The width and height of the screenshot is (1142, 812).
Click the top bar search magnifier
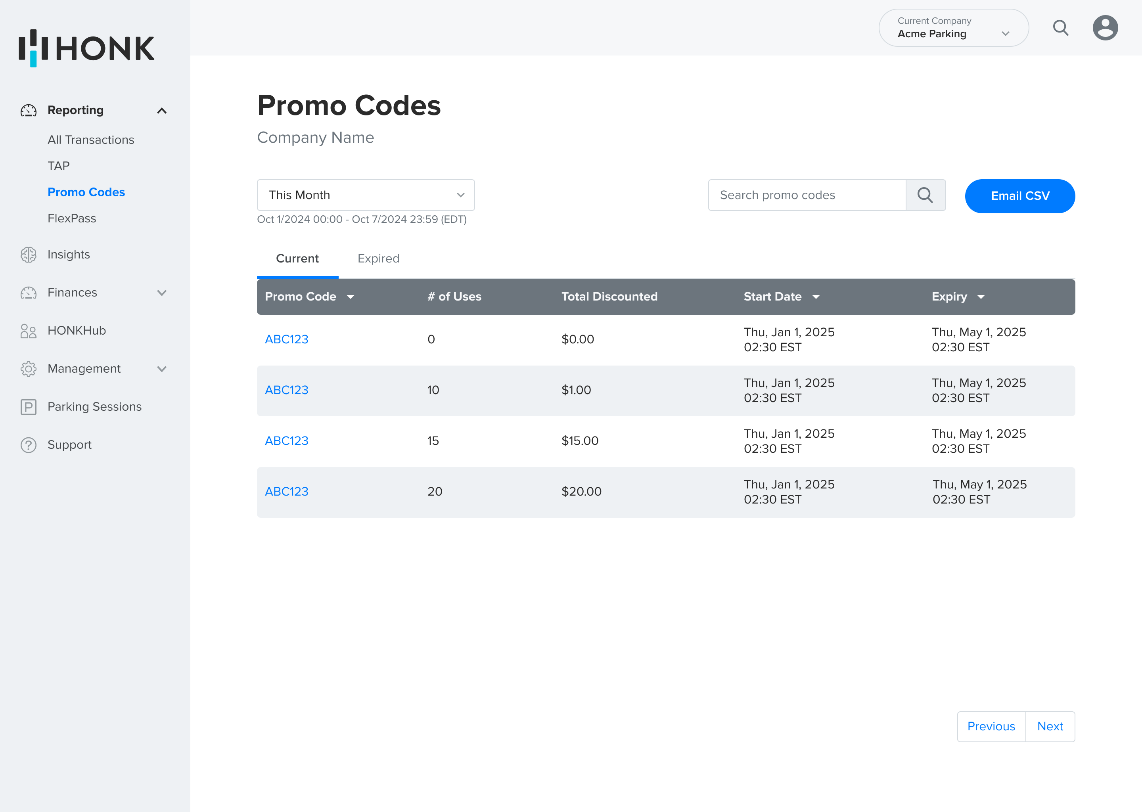[x=1060, y=28]
